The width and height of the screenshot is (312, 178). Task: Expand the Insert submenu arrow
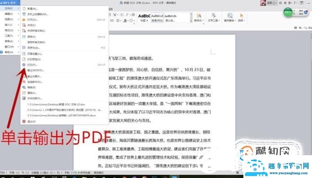pos(18,25)
